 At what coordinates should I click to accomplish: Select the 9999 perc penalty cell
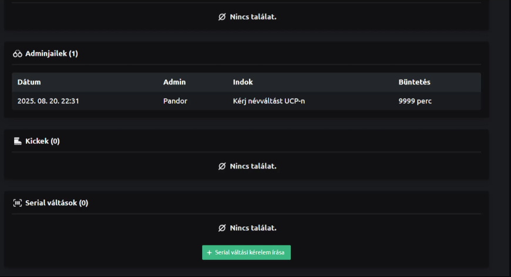415,101
